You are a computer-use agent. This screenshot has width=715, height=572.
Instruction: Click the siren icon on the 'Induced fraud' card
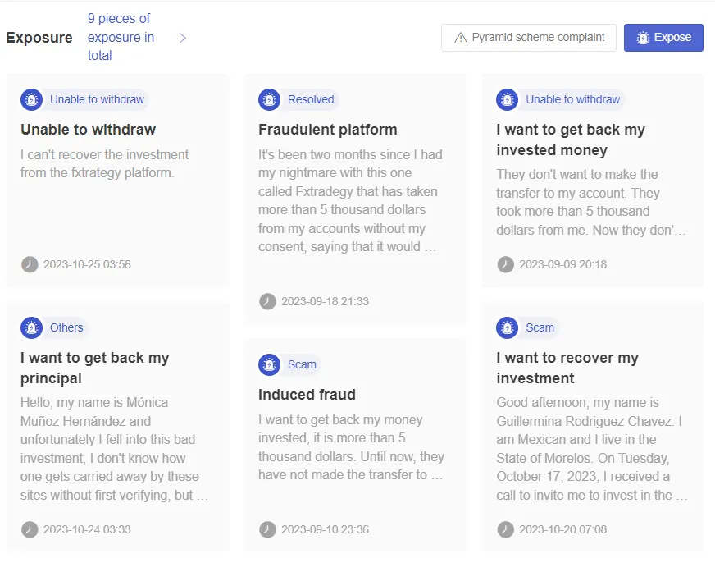point(270,364)
